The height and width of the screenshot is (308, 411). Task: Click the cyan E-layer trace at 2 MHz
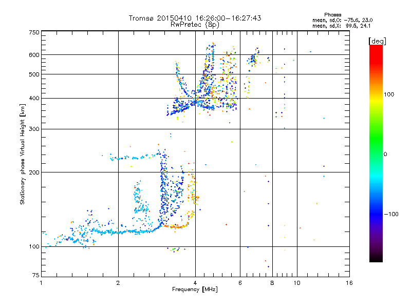119,233
